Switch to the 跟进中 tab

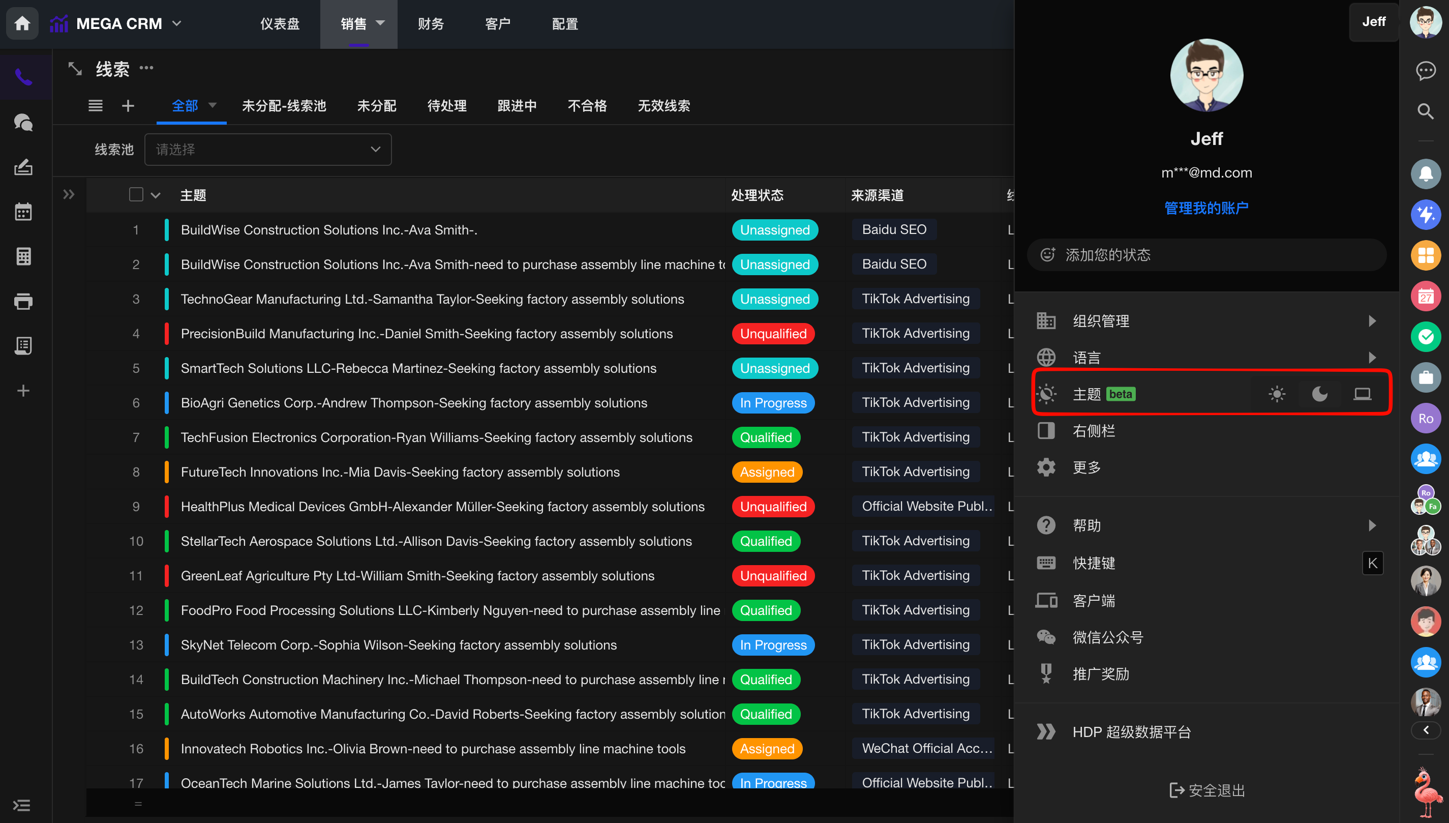point(517,106)
